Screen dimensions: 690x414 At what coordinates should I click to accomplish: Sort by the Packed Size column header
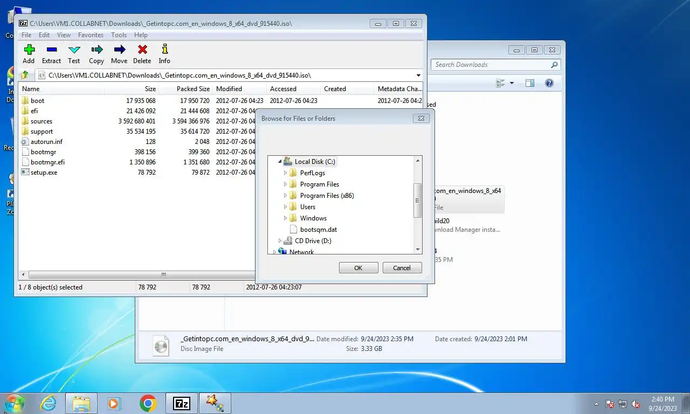click(185, 89)
